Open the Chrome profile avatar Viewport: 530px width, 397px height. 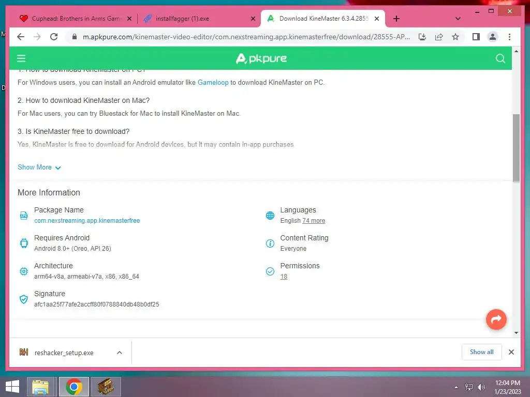point(493,37)
